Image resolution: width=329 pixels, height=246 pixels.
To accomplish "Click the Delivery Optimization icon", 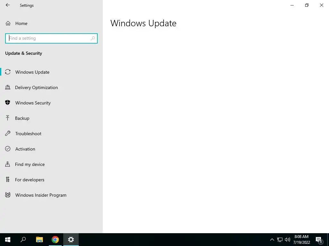I will [8, 87].
